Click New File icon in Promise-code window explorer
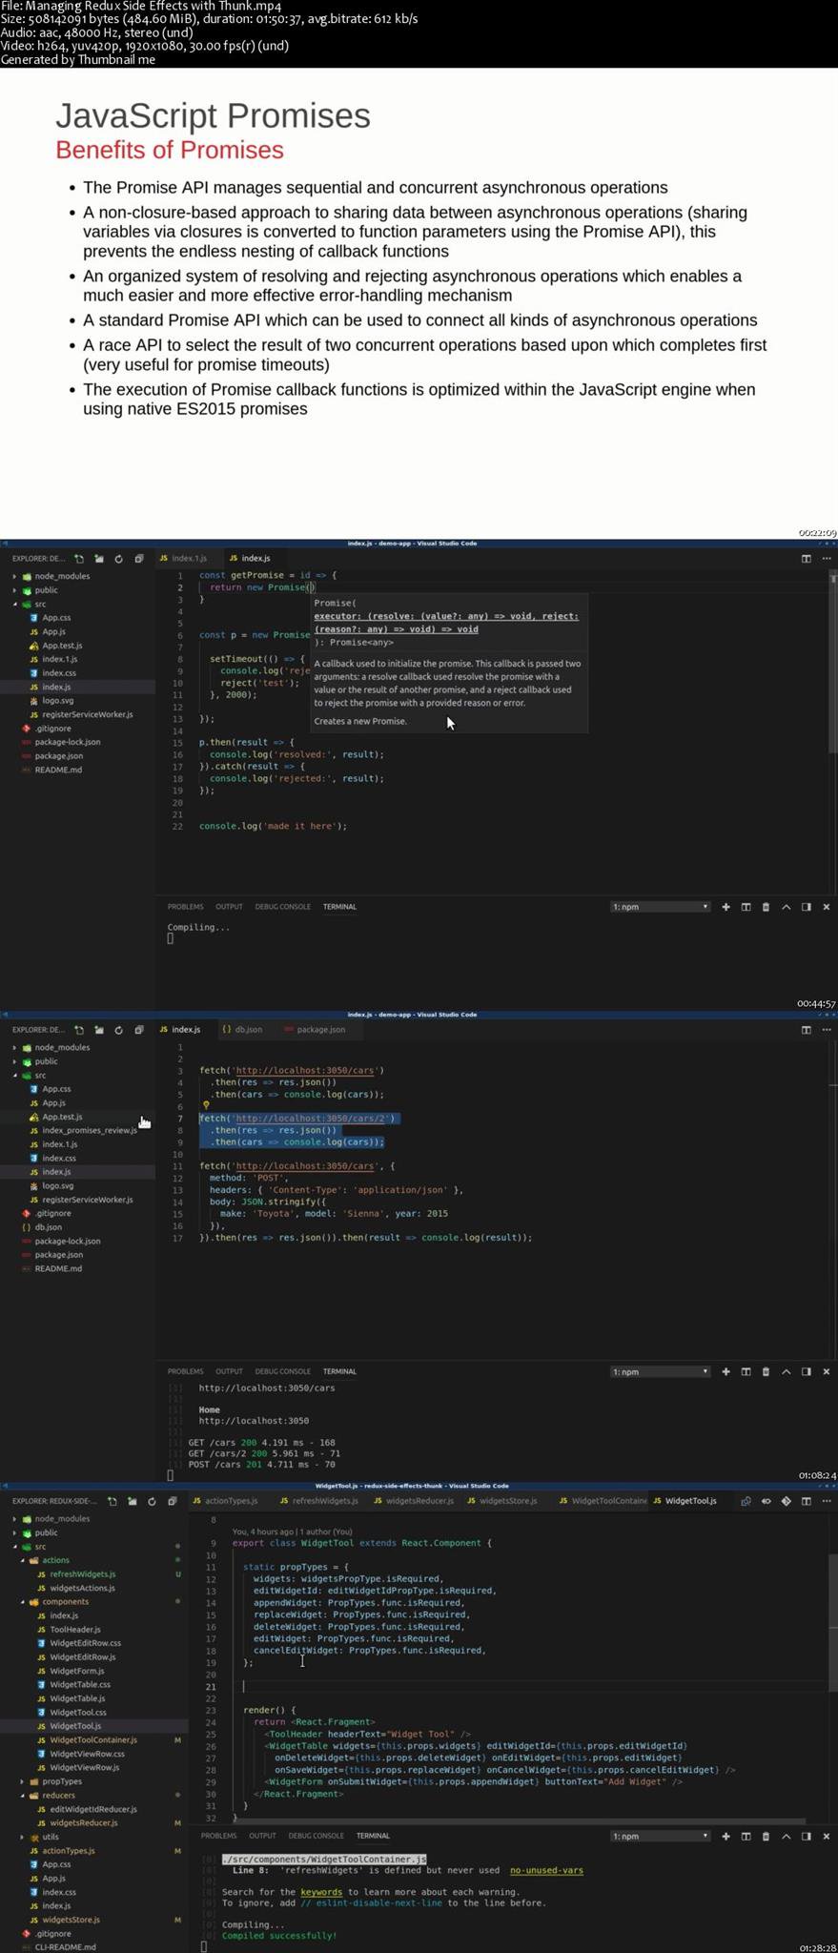This screenshot has width=838, height=1953. [x=79, y=559]
